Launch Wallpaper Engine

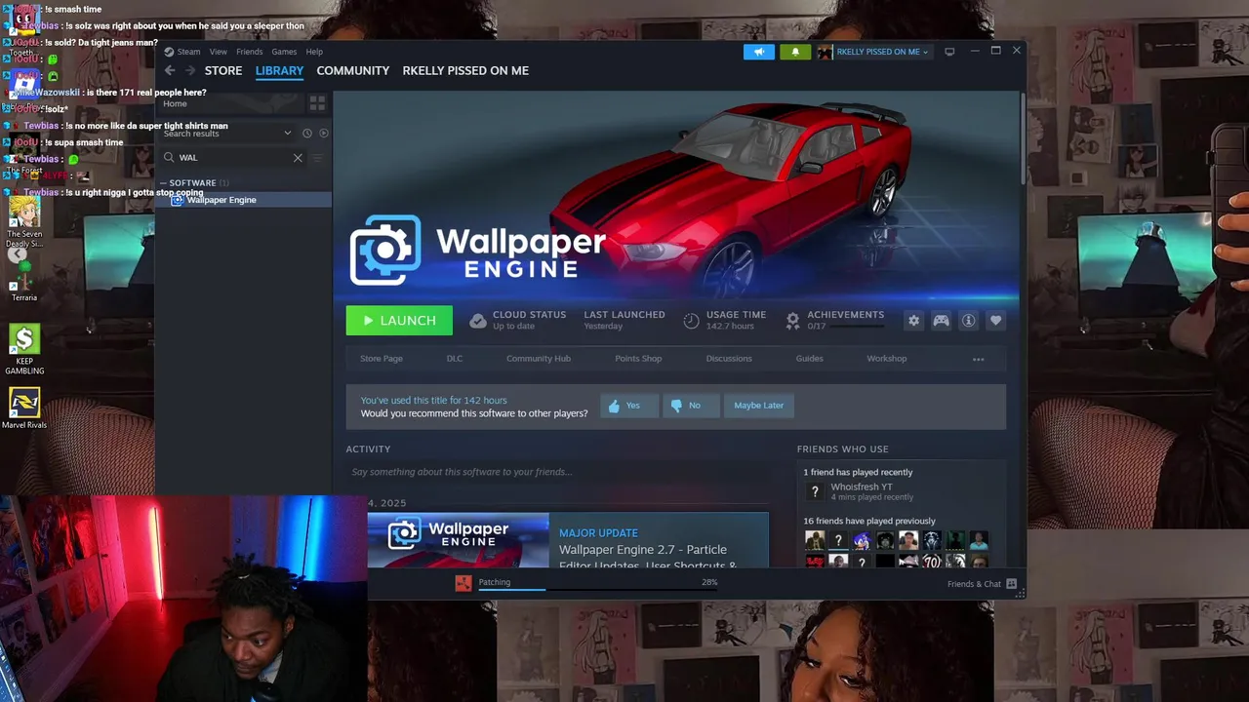(x=399, y=320)
